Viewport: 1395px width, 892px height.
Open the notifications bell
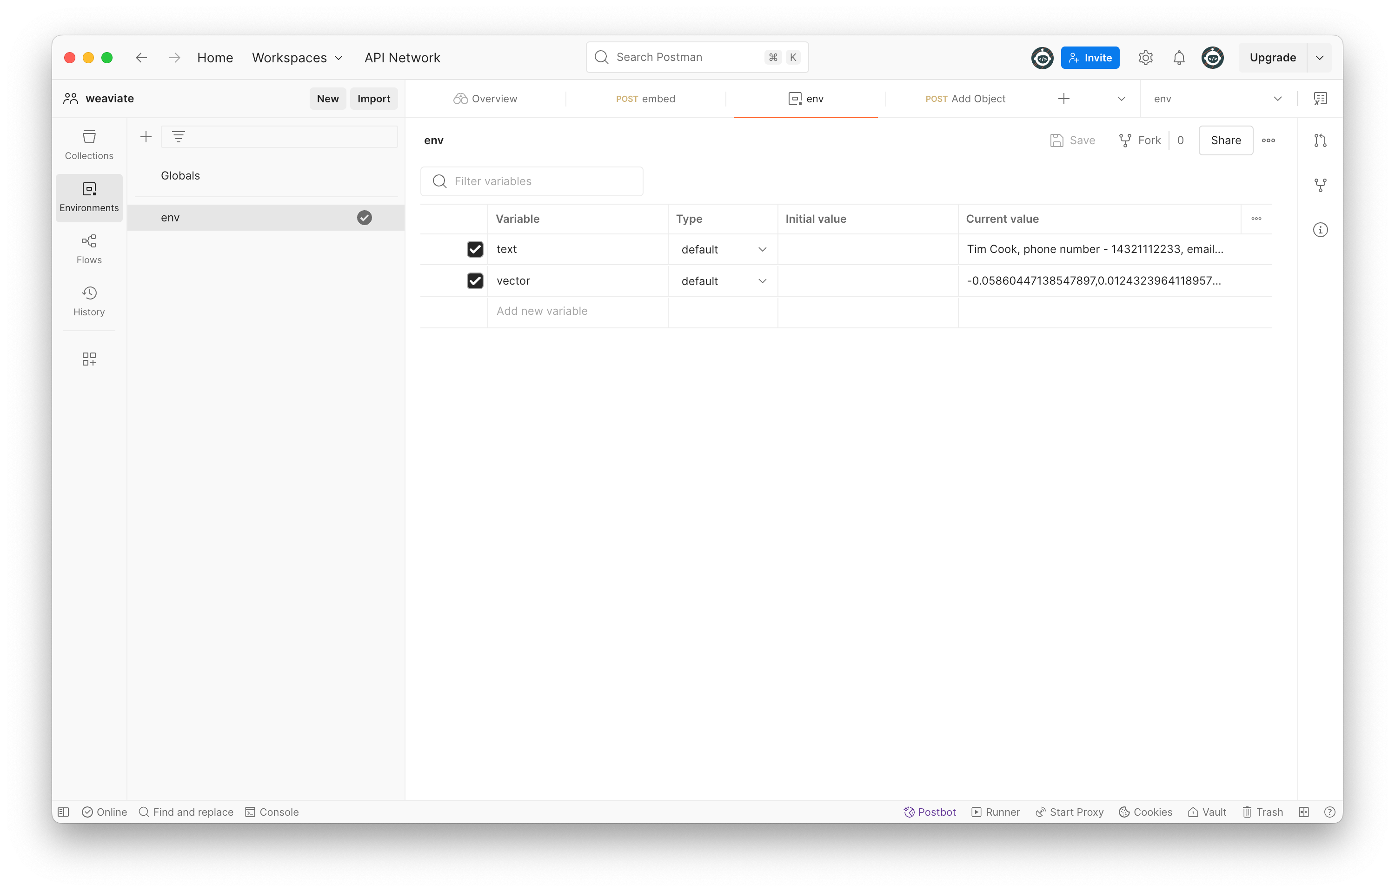coord(1179,57)
